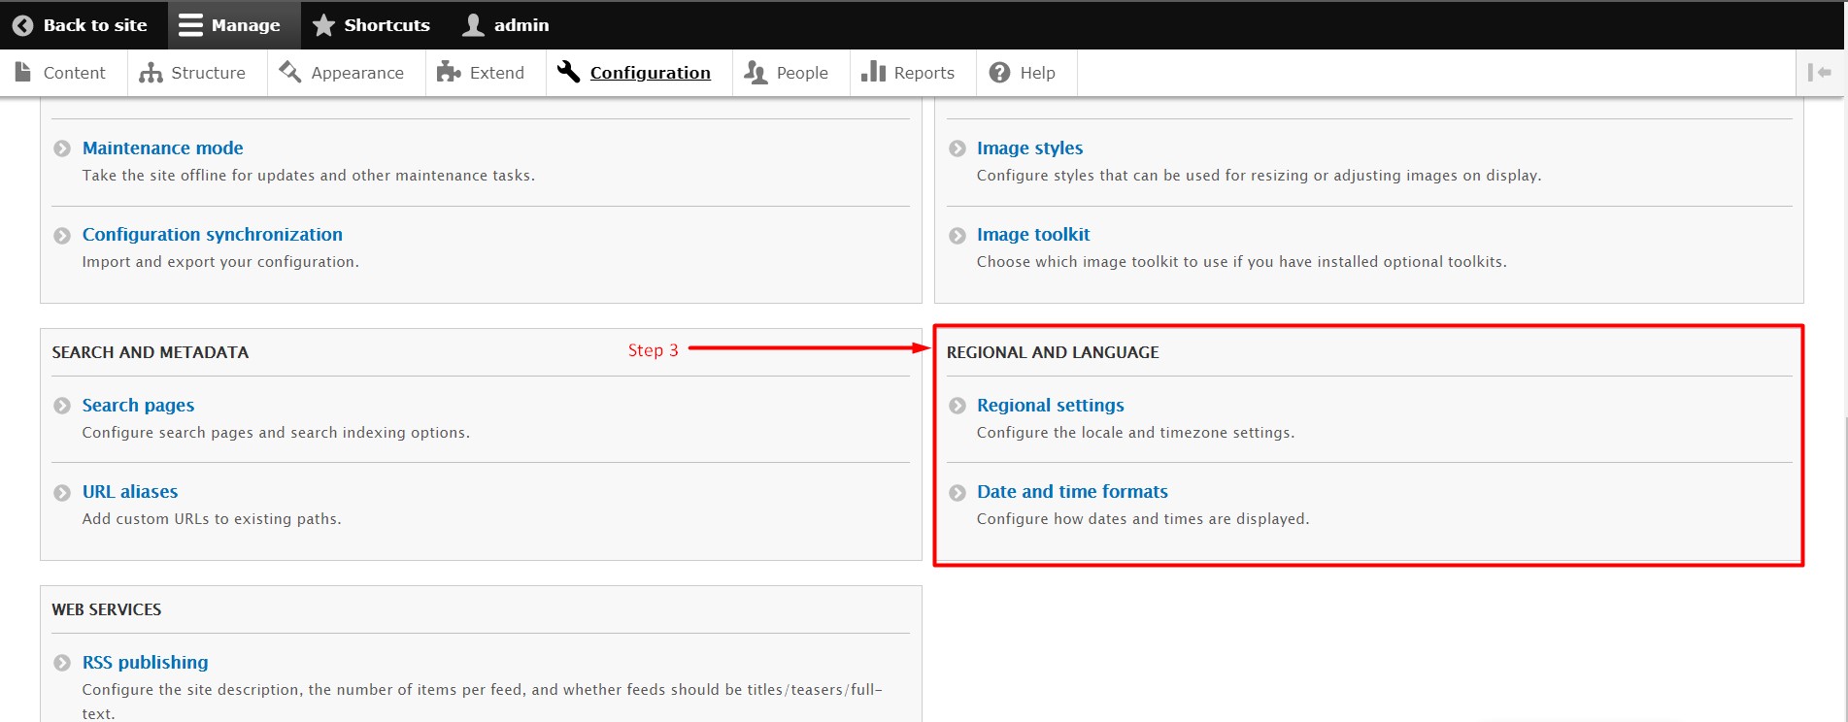
Task: Click the Help question mark icon
Action: [x=999, y=73]
